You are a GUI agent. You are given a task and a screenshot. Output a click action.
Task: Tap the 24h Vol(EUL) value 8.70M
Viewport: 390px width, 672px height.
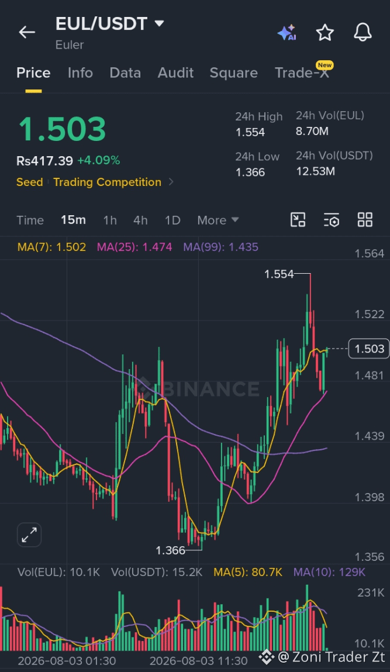point(312,130)
